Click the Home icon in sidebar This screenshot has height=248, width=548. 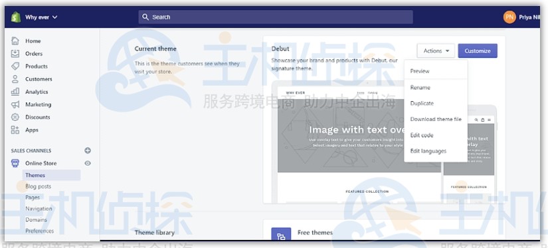[x=15, y=41]
